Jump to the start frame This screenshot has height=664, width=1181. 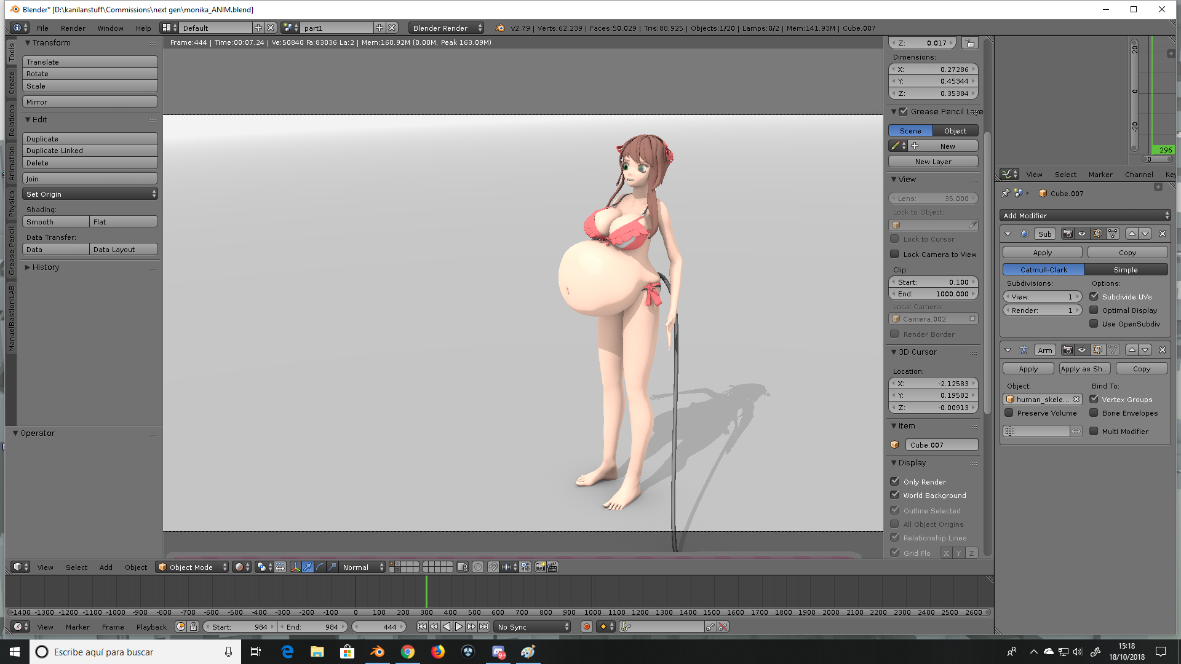point(422,626)
